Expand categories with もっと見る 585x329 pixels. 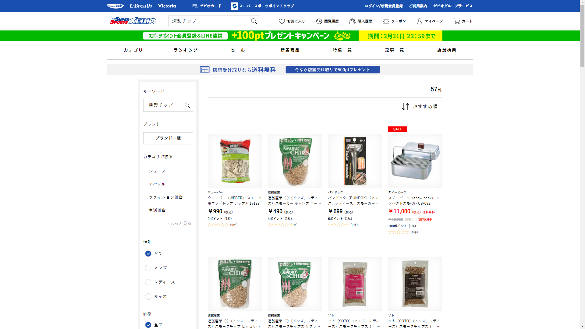179,224
